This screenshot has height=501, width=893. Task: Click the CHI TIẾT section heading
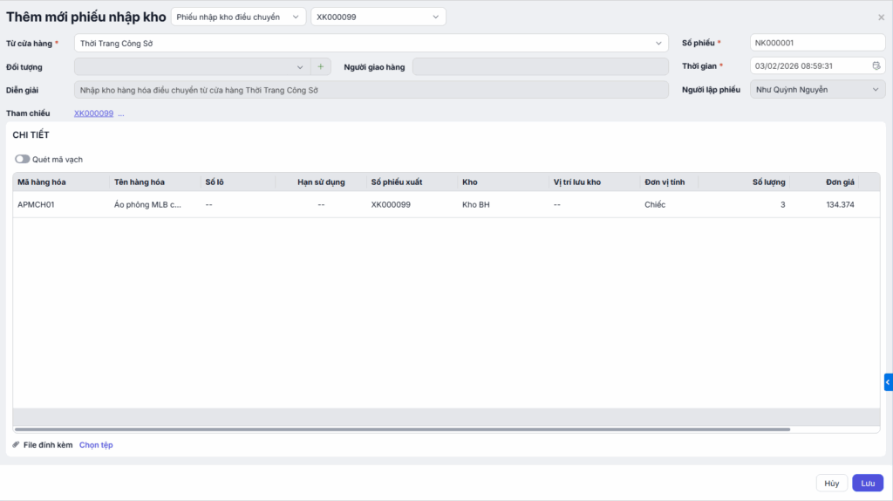pos(31,135)
